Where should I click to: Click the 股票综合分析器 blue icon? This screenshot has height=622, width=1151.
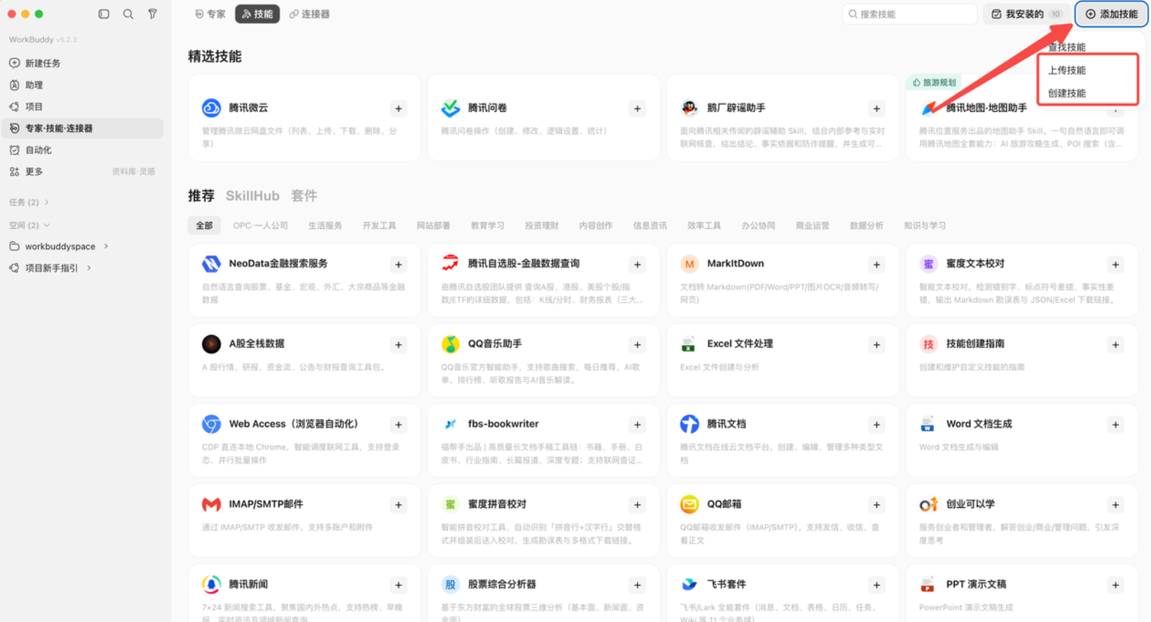click(451, 585)
